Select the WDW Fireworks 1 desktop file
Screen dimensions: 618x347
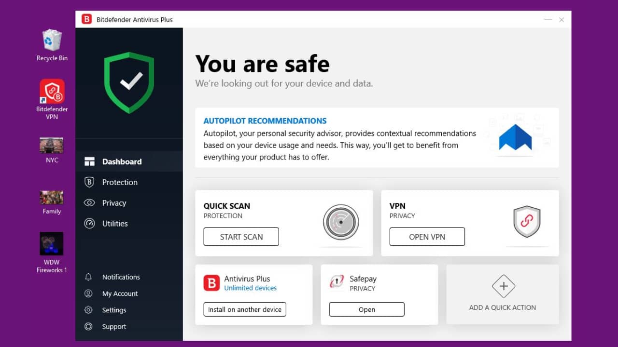pos(52,253)
